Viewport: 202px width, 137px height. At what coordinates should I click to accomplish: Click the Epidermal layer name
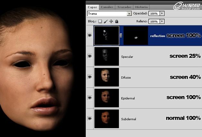coord(128,98)
